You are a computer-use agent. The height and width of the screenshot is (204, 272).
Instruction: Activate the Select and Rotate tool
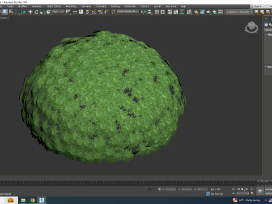[36, 12]
